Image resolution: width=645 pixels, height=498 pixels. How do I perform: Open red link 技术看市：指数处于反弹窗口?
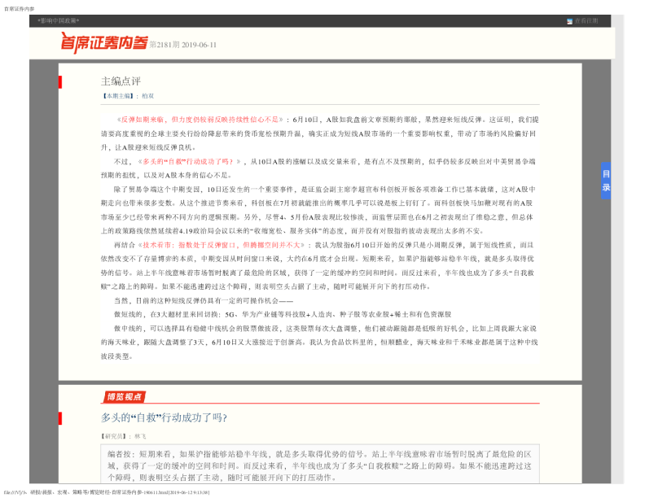pos(221,245)
